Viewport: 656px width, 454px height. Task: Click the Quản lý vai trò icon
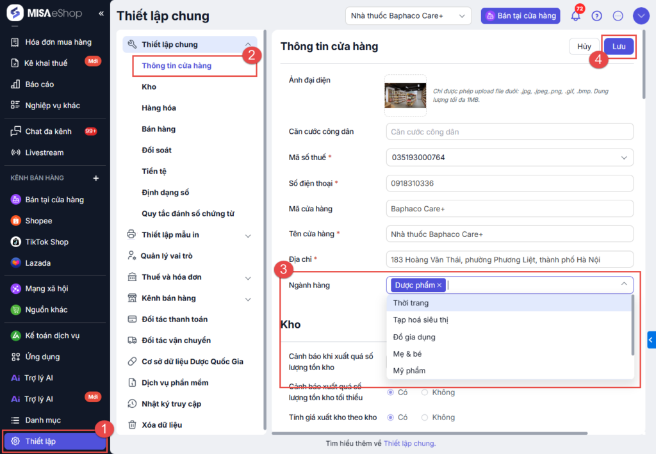coord(132,255)
